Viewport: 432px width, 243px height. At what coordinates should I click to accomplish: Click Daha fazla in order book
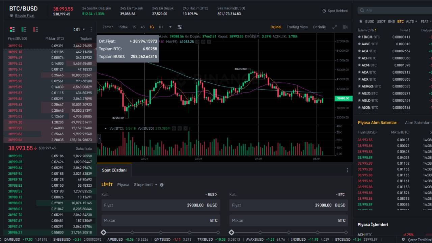coord(84,148)
